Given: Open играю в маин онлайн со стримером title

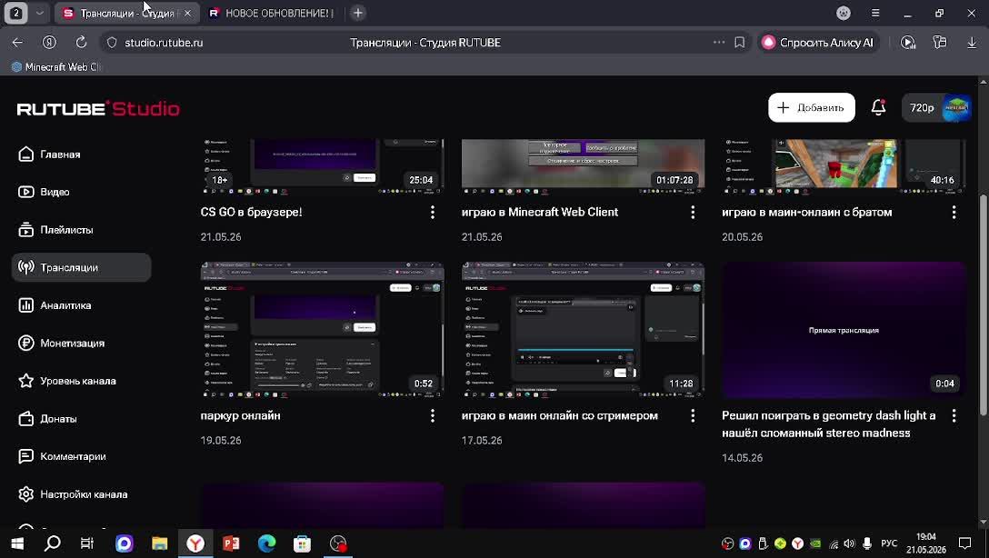Looking at the screenshot, I should [559, 415].
